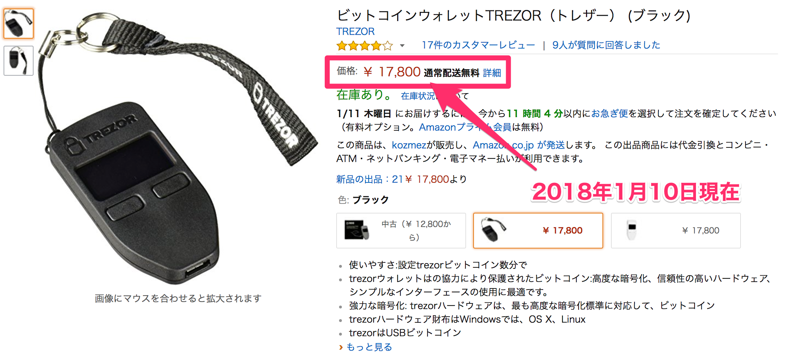Viewport: 793px width, 352px height.
Task: Select the black TREZOR color swatch
Action: point(538,231)
